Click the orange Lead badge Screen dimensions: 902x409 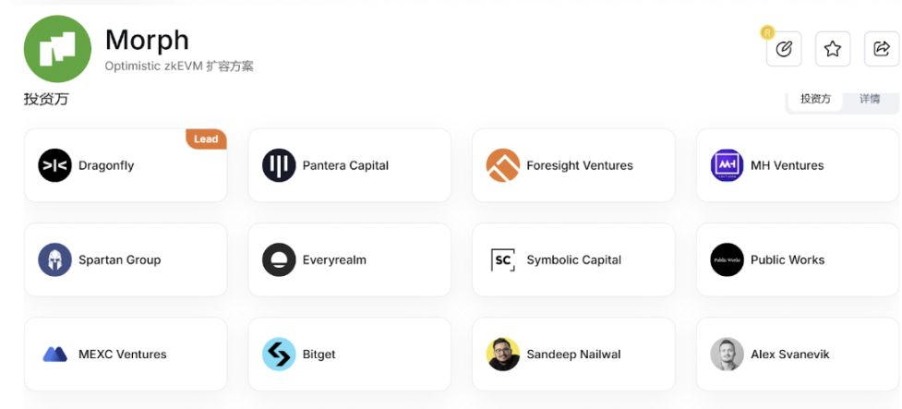[206, 139]
